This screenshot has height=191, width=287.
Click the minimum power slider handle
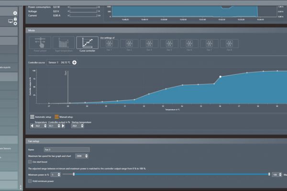[74, 174]
